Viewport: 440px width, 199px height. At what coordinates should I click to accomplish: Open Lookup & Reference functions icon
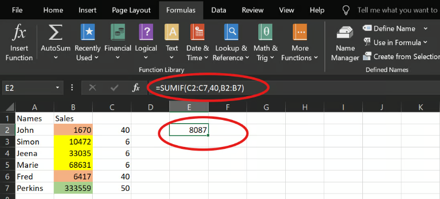pyautogui.click(x=231, y=32)
